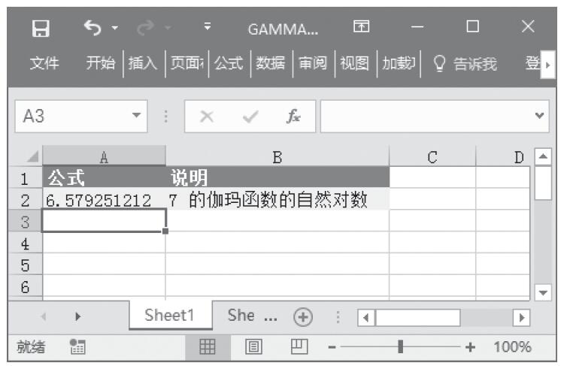This screenshot has width=564, height=366.
Task: Click the zoom slider handle
Action: tap(401, 347)
